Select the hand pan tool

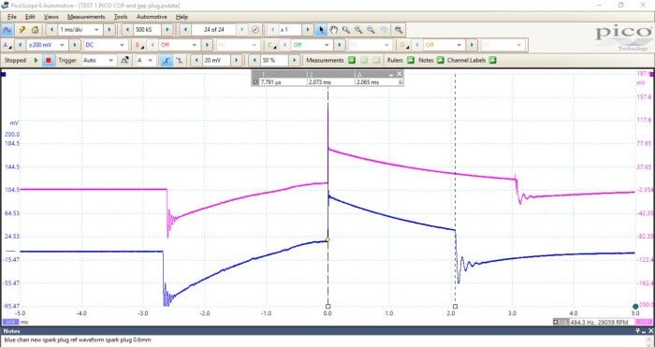(x=333, y=30)
